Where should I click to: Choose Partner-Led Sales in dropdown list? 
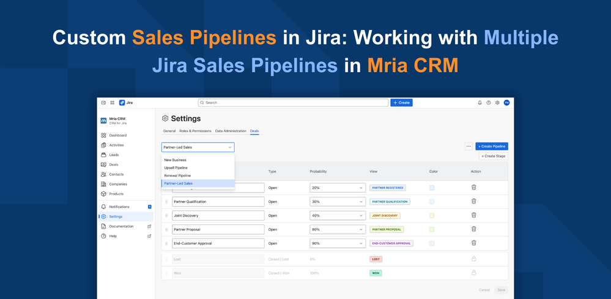click(198, 183)
